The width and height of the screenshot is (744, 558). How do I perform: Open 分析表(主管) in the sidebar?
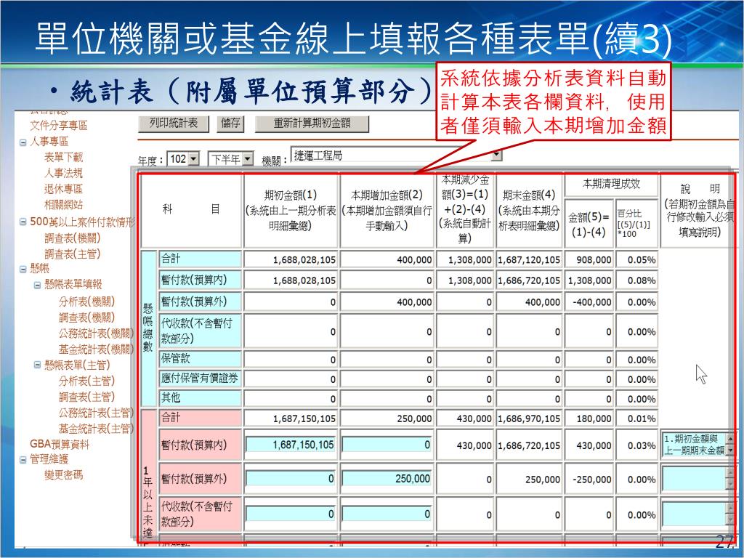tap(86, 381)
